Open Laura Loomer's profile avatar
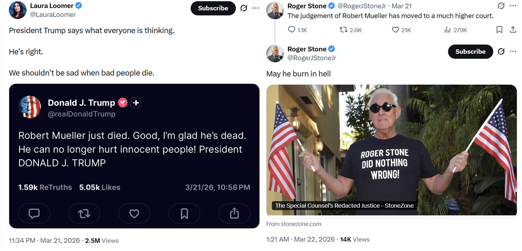The height and width of the screenshot is (251, 522). point(18,10)
